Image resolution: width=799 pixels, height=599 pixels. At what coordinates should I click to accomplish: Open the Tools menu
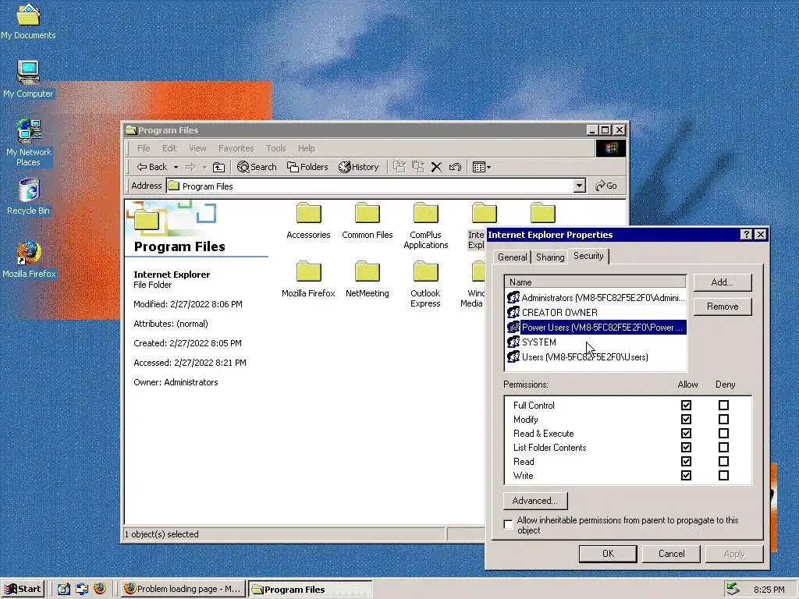coord(275,148)
